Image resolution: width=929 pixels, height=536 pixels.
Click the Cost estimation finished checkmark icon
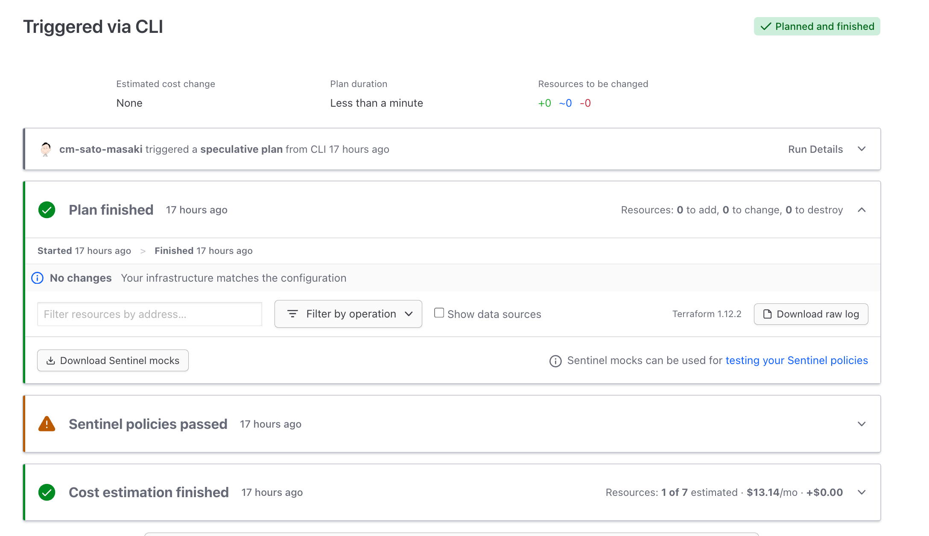[x=47, y=492]
